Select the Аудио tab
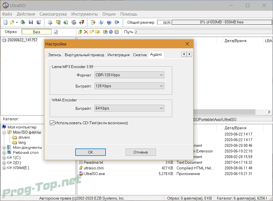The width and height of the screenshot is (273, 201). point(156,54)
